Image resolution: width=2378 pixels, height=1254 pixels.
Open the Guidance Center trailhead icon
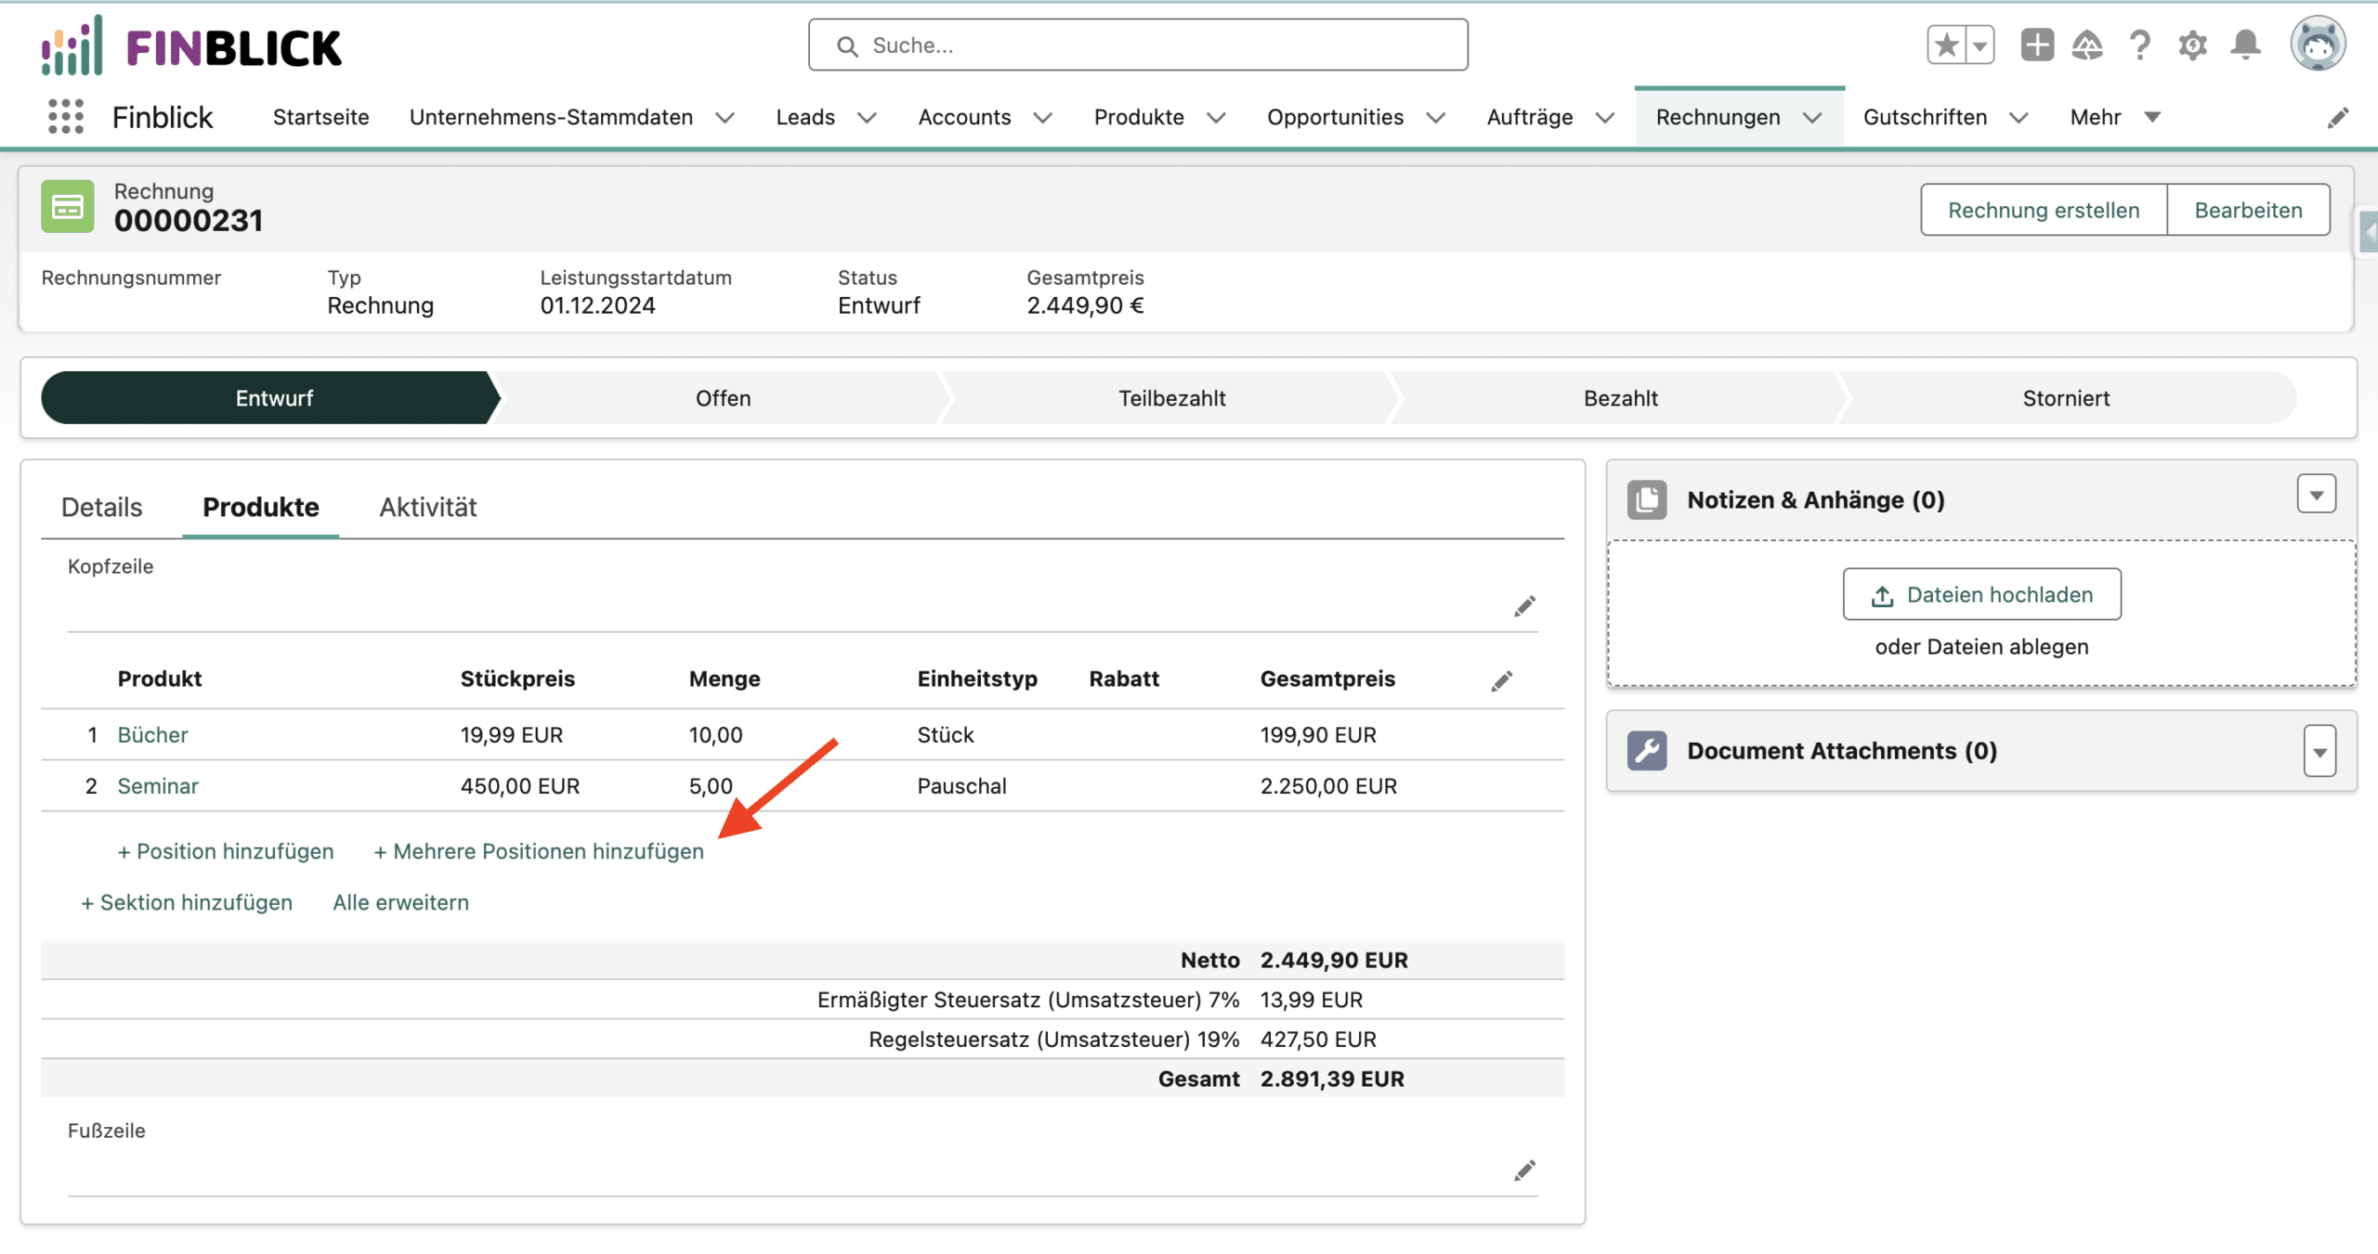pyautogui.click(x=2087, y=45)
